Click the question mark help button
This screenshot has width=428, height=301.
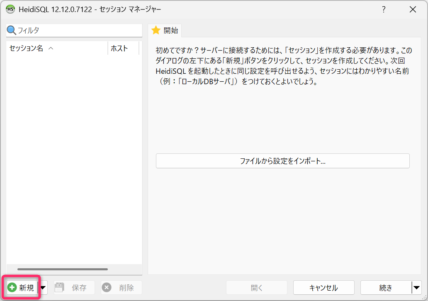tap(384, 9)
